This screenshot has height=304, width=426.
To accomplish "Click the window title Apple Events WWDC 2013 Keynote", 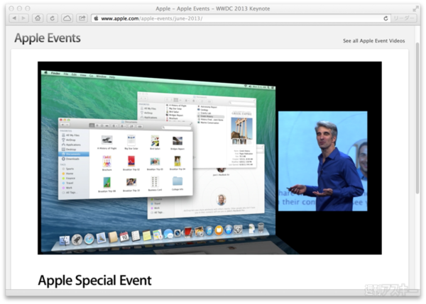I will [x=213, y=9].
